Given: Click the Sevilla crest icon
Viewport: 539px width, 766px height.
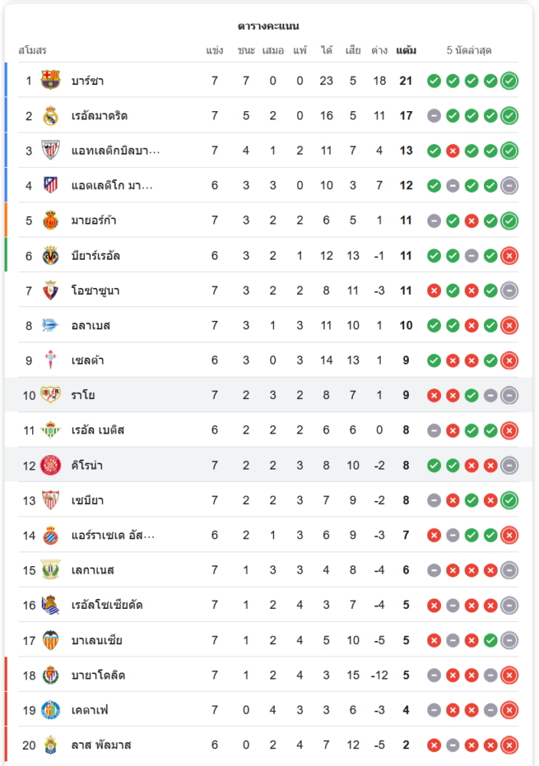Looking at the screenshot, I should (51, 500).
